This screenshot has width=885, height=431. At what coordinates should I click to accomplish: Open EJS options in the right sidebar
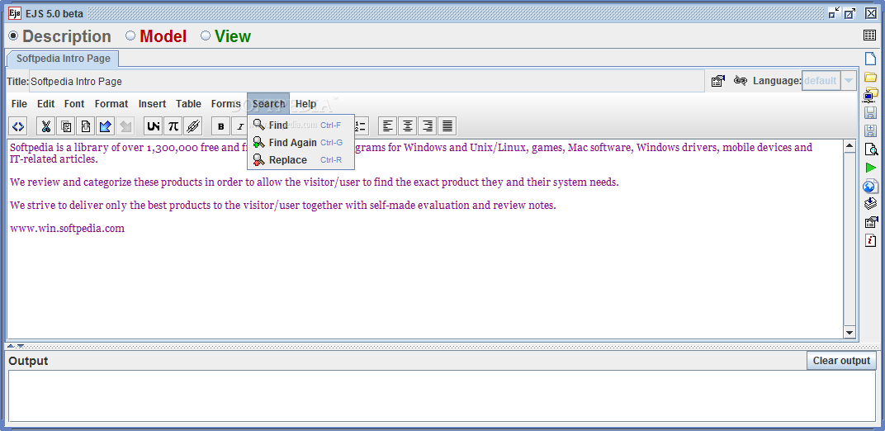pos(871,222)
